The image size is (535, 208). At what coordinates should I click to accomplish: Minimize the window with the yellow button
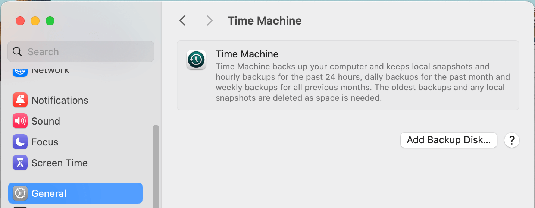click(x=35, y=21)
